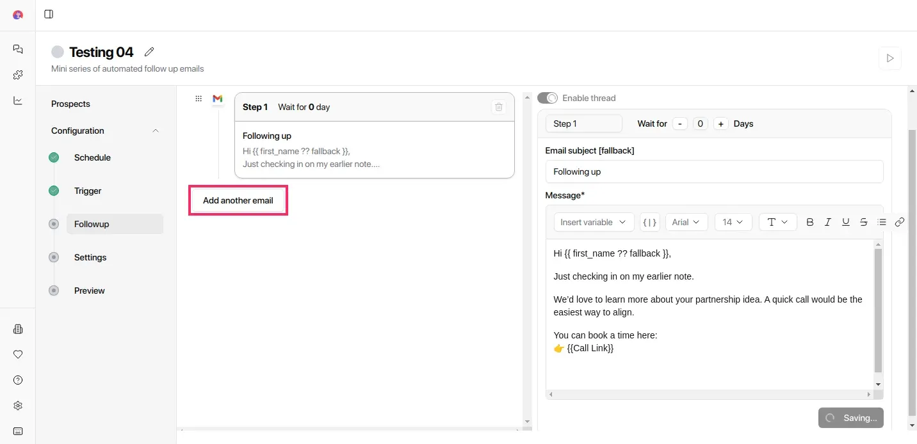The height and width of the screenshot is (444, 917).
Task: Increment Days using the plus stepper
Action: tap(720, 123)
